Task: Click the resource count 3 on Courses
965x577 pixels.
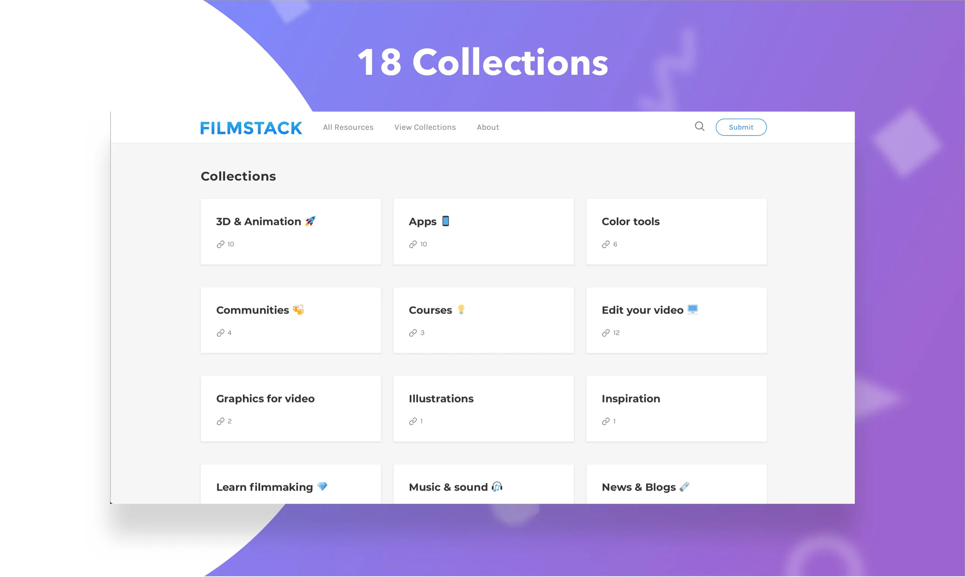Action: click(422, 333)
